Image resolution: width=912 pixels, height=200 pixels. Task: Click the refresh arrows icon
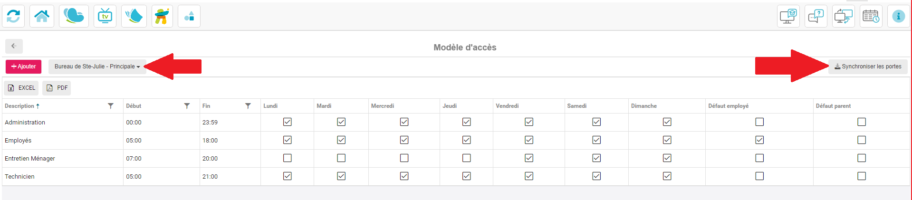(x=13, y=16)
